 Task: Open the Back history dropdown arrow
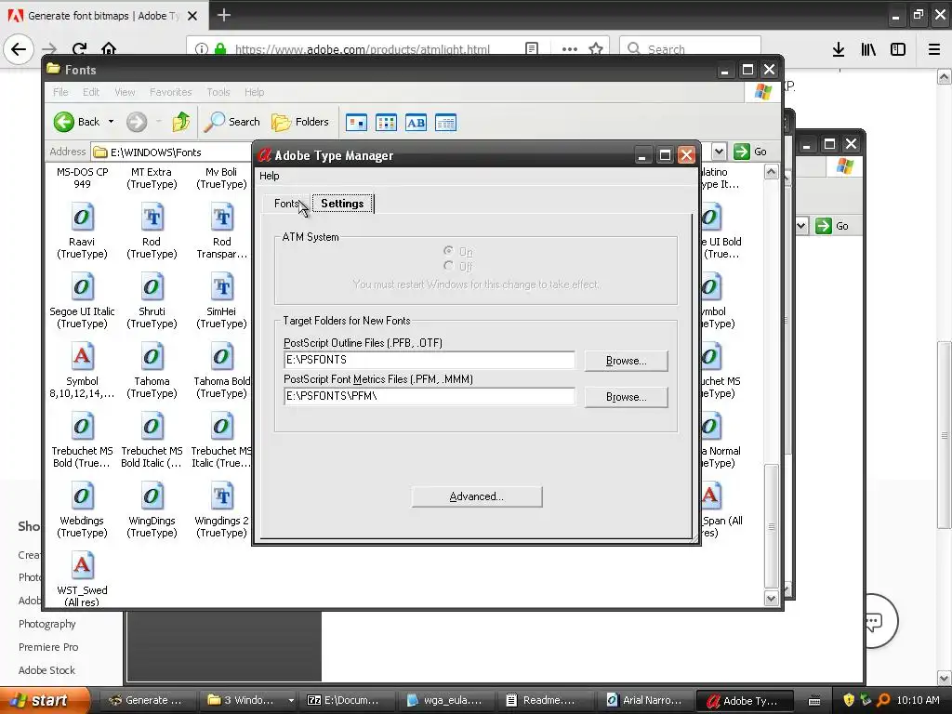[x=112, y=122]
